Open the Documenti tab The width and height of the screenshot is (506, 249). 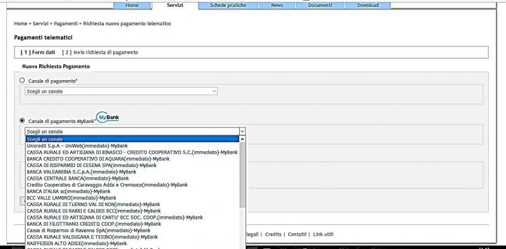320,5
